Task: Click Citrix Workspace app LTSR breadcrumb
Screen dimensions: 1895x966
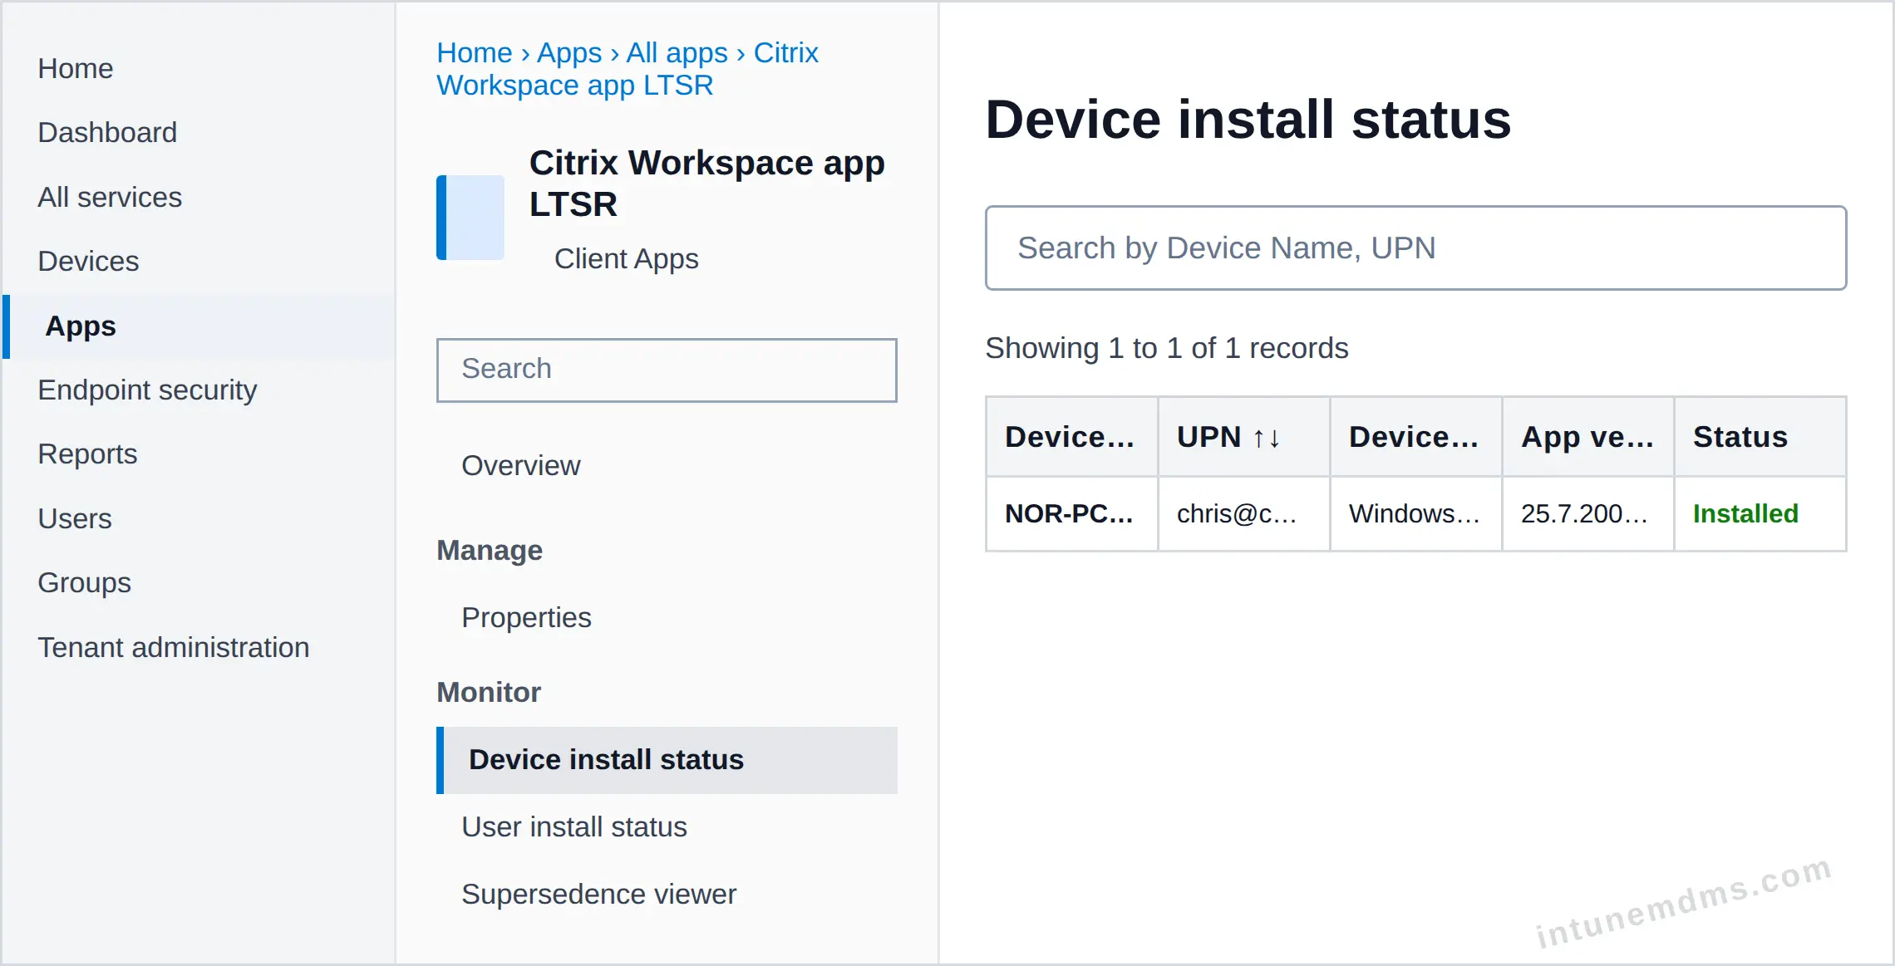Action: pyautogui.click(x=628, y=69)
